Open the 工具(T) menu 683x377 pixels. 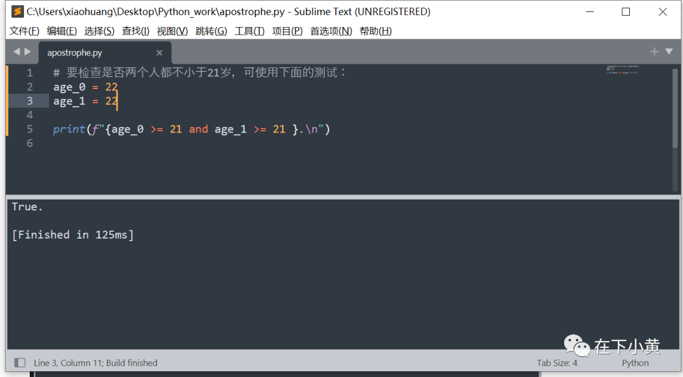coord(250,32)
